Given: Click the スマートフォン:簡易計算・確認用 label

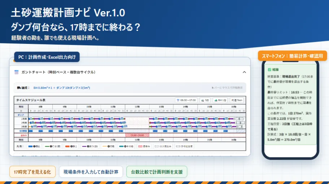Looking at the screenshot, I should tap(292, 56).
